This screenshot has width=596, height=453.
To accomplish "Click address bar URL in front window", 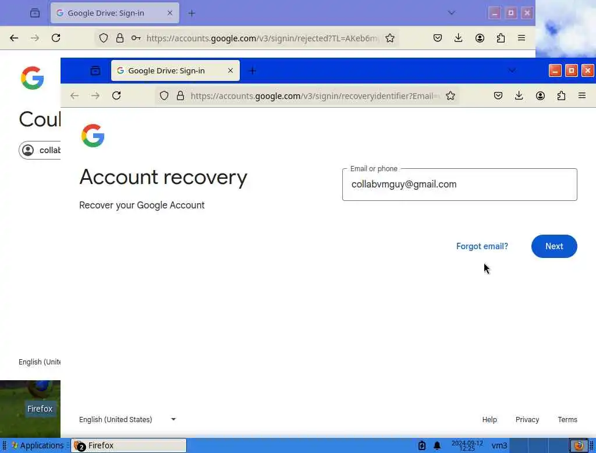I will (315, 96).
